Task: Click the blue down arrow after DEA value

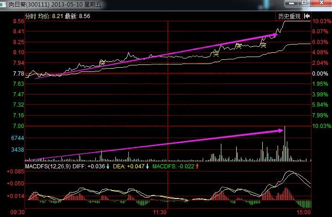Action: pos(147,166)
